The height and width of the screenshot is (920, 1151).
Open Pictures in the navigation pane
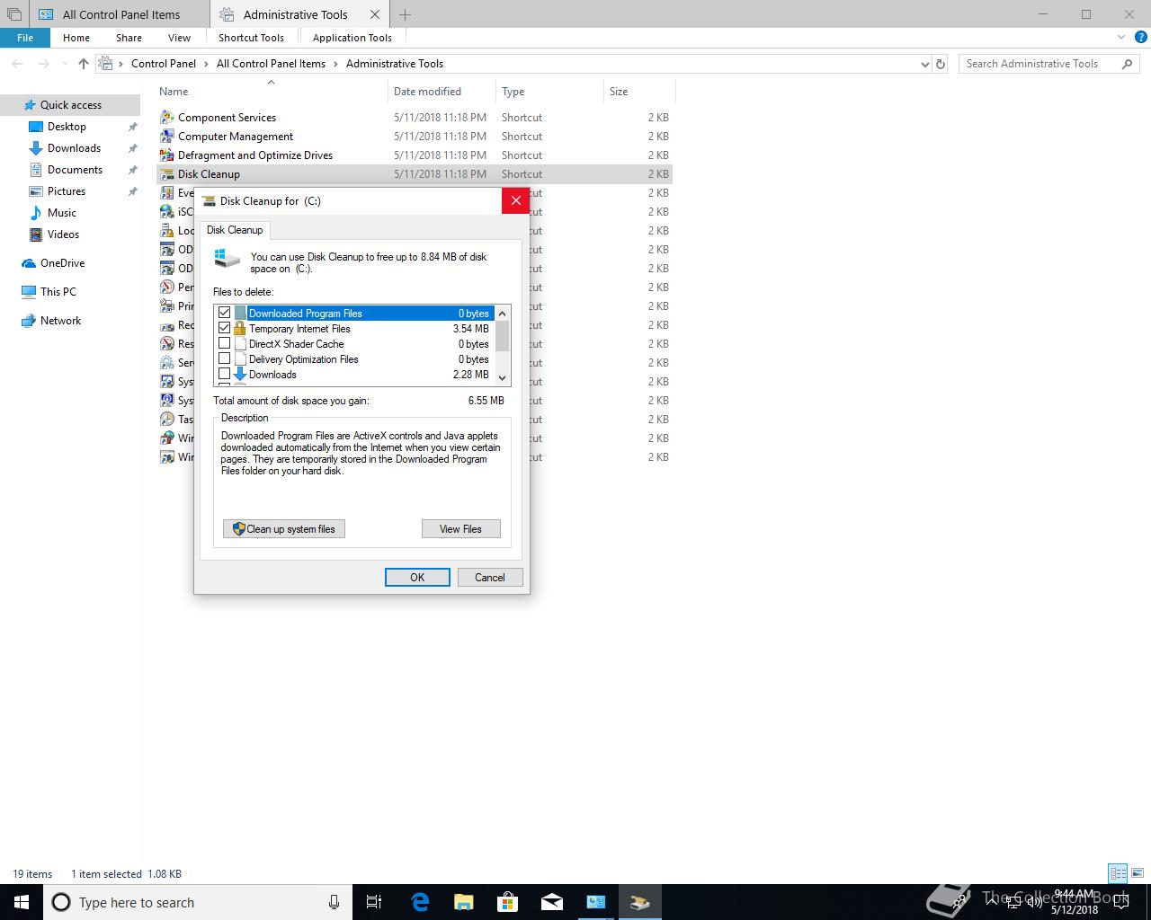pos(67,191)
